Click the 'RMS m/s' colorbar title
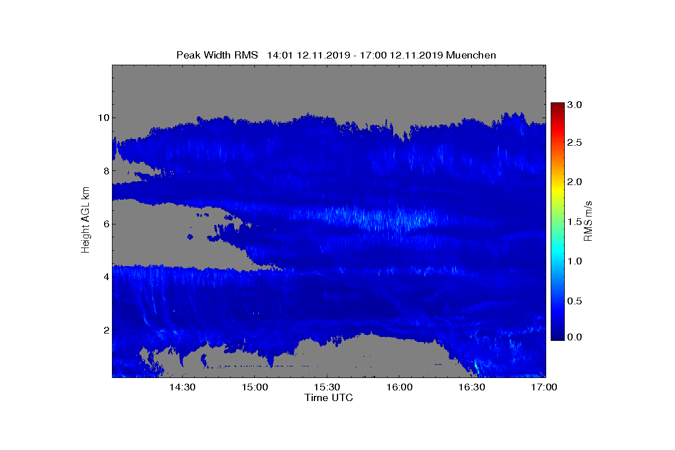675x450 pixels. coord(589,222)
